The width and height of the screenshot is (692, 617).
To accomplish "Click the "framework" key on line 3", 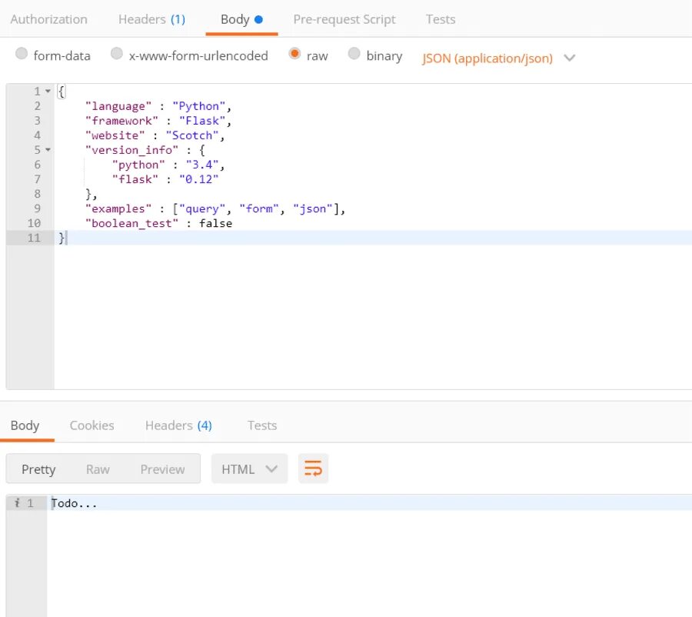I will [x=121, y=121].
